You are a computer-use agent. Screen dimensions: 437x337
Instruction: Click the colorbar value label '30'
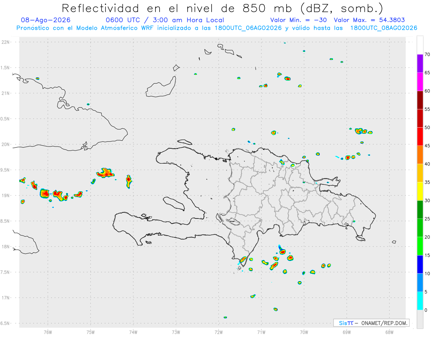coord(427,201)
